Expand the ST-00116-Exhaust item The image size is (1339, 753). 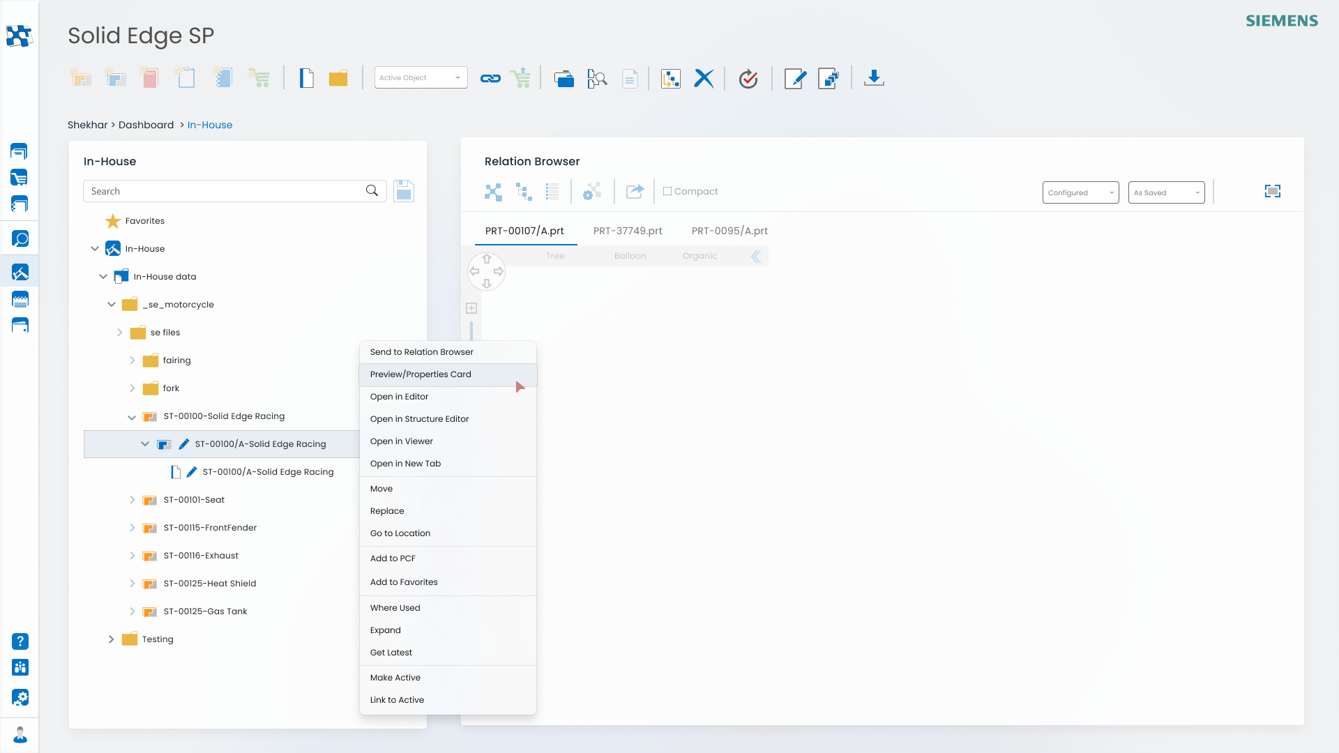(133, 556)
